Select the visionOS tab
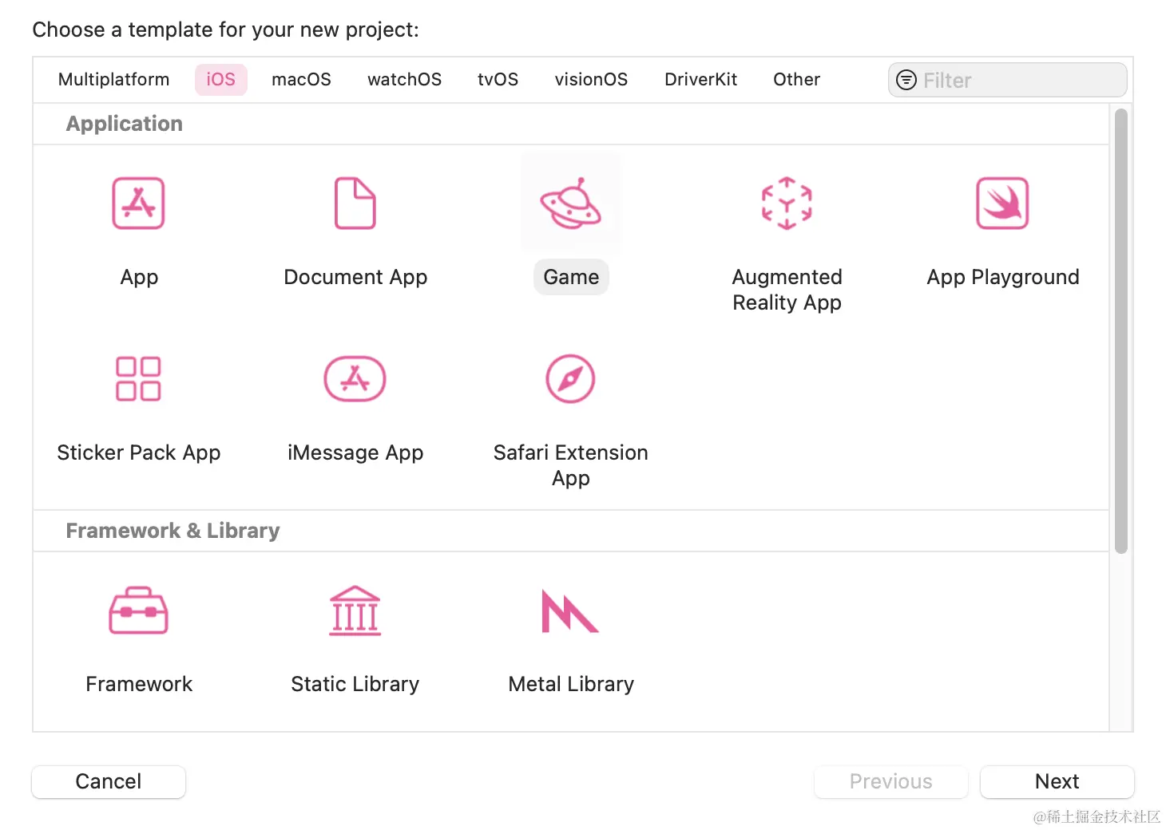The height and width of the screenshot is (830, 1166). (591, 80)
